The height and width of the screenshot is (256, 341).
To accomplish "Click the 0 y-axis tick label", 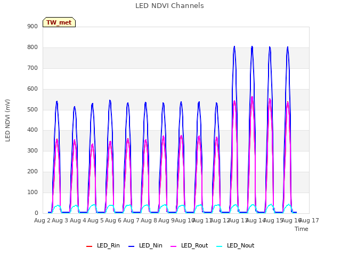I will coord(36,213).
